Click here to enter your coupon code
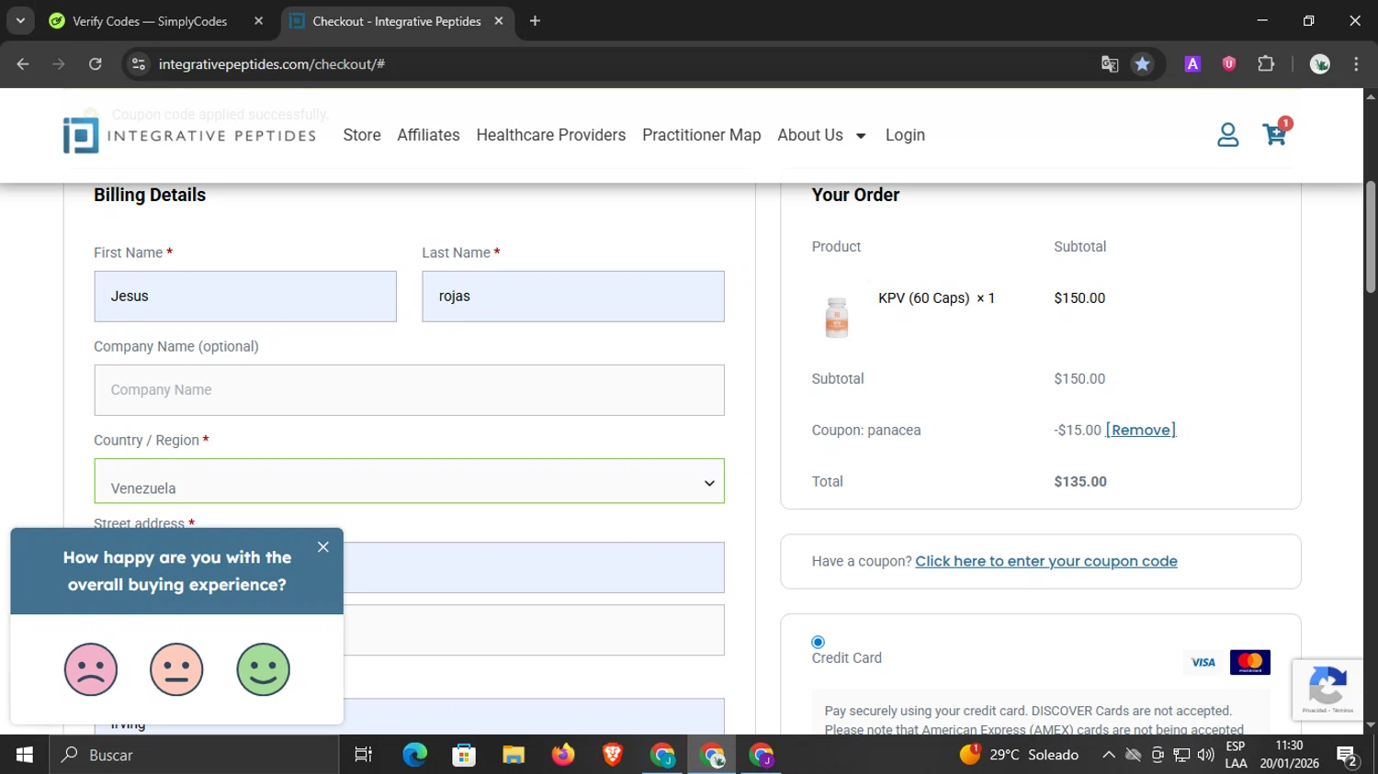Viewport: 1378px width, 774px height. click(1046, 561)
